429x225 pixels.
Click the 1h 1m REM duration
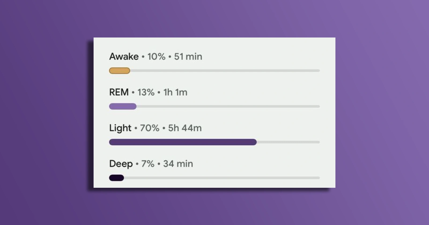(175, 92)
